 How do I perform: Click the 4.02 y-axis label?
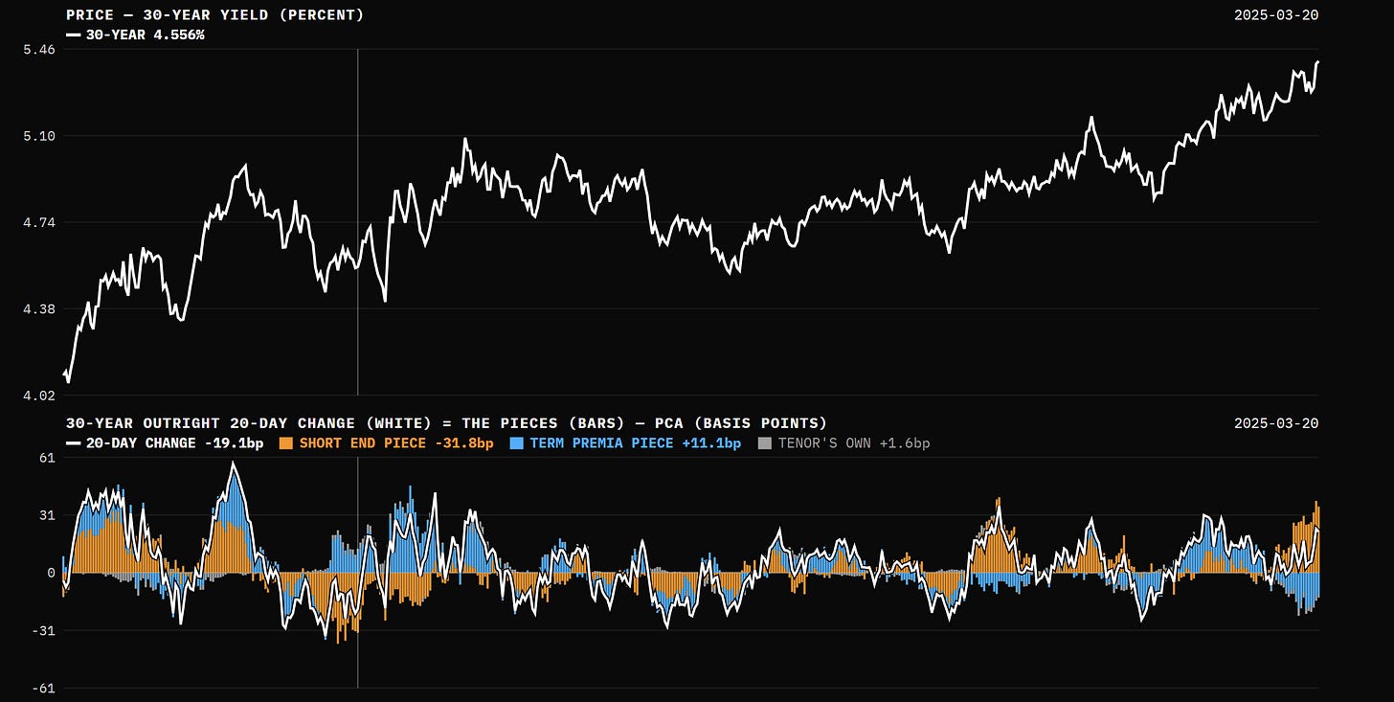[x=39, y=395]
